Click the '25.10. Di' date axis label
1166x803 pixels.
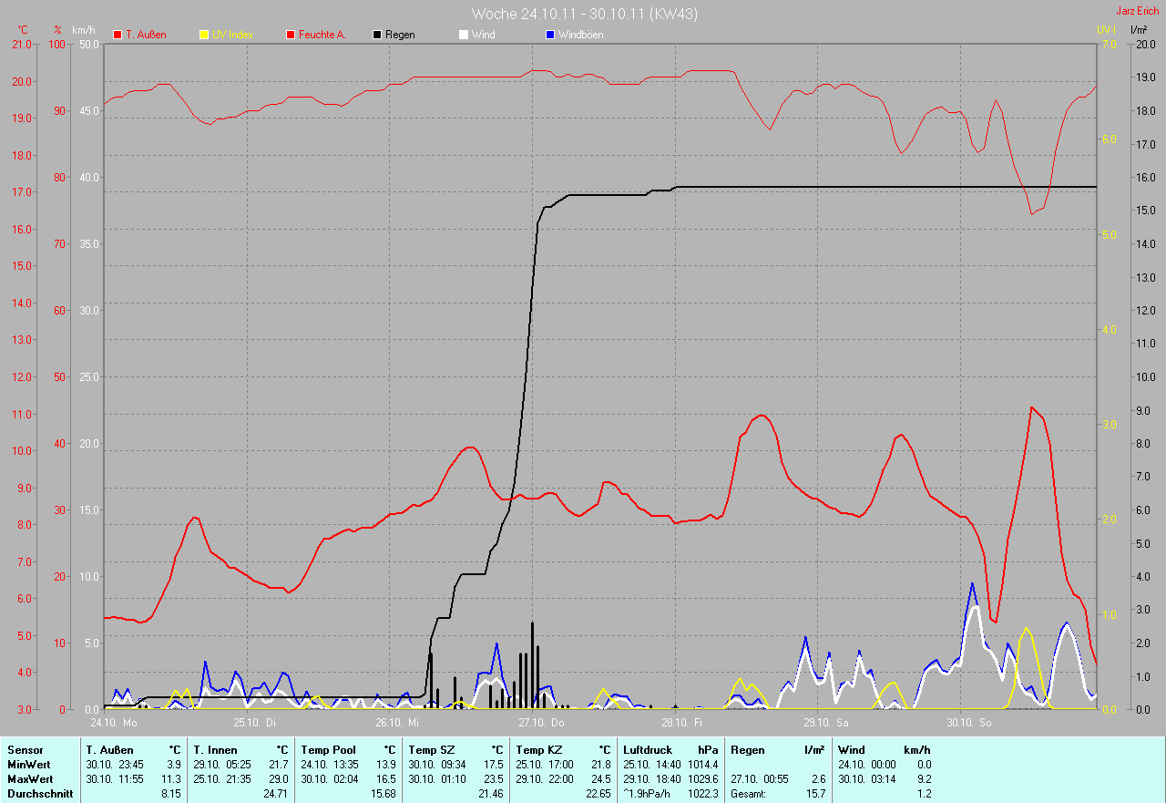[x=254, y=722]
